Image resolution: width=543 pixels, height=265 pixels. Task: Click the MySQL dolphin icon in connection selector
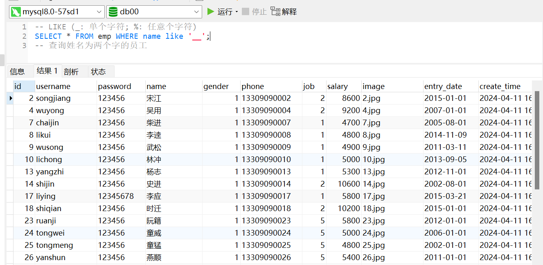tap(16, 11)
